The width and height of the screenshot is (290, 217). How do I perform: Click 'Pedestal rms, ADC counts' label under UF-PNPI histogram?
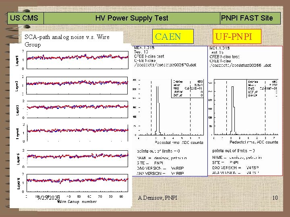pyautogui.click(x=254, y=142)
